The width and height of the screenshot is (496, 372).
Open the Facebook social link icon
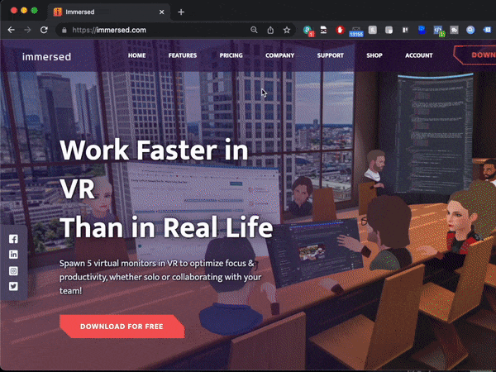point(13,239)
